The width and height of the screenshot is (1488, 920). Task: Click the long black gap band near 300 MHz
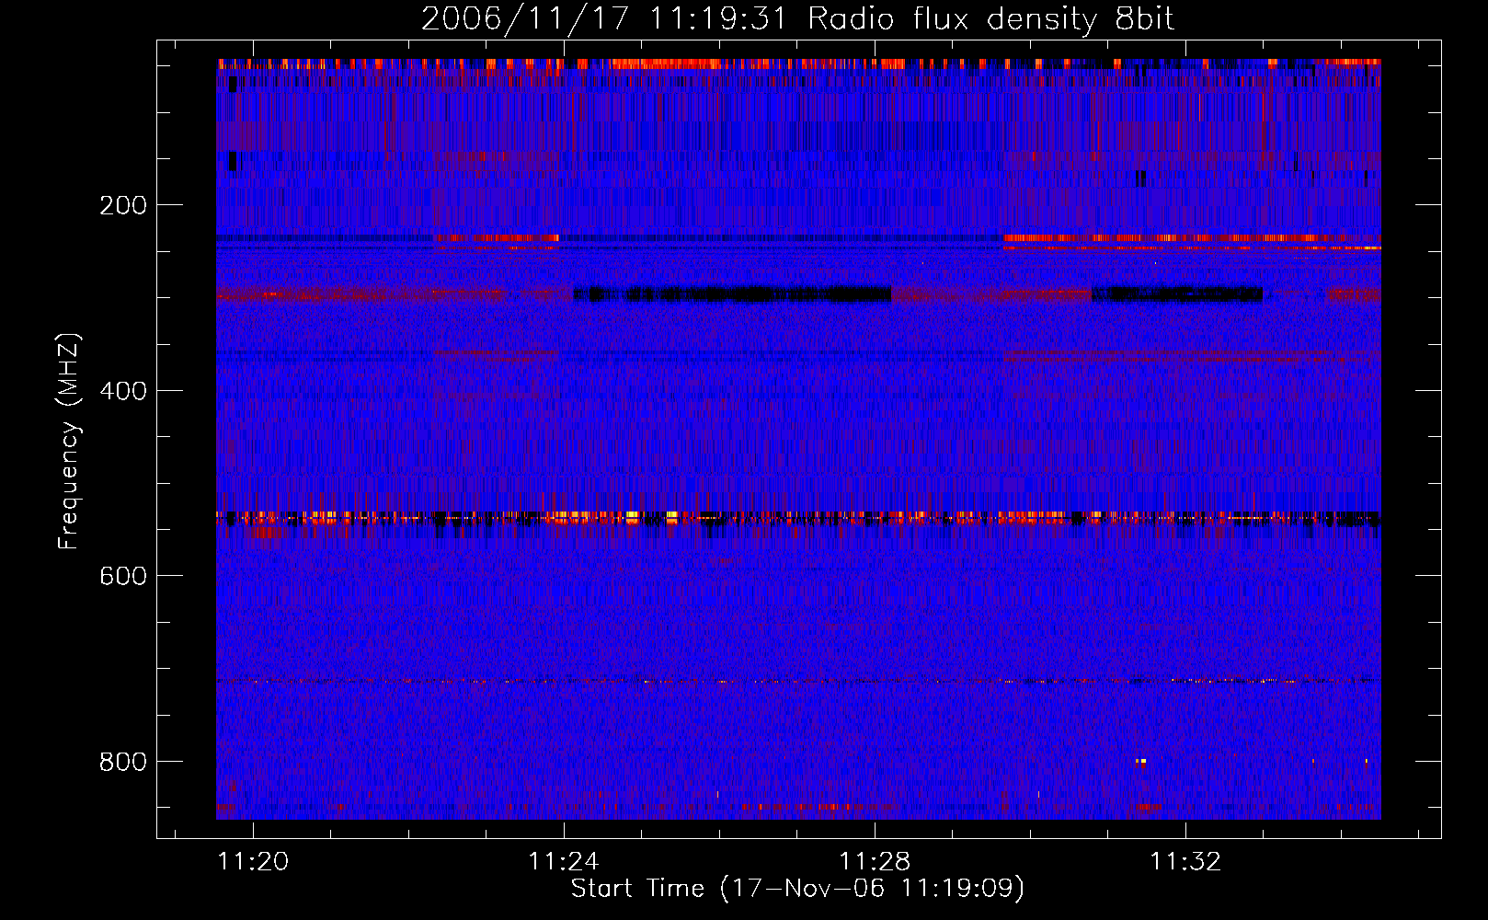pyautogui.click(x=732, y=294)
